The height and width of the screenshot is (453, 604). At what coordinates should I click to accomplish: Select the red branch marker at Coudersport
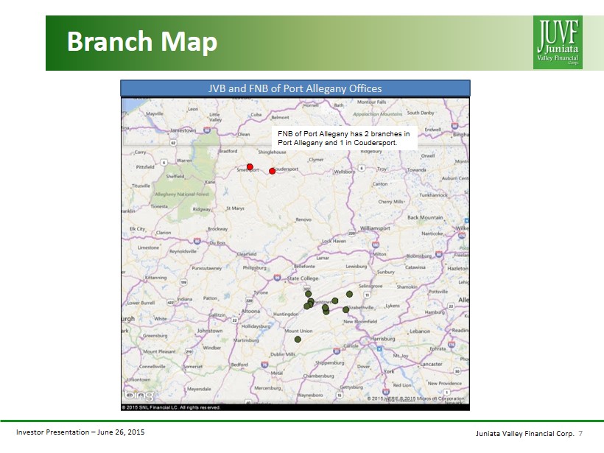click(272, 171)
